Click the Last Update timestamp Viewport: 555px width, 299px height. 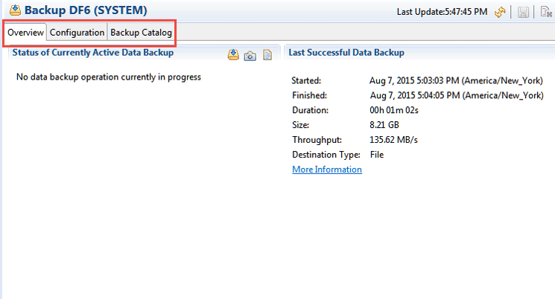(x=443, y=12)
